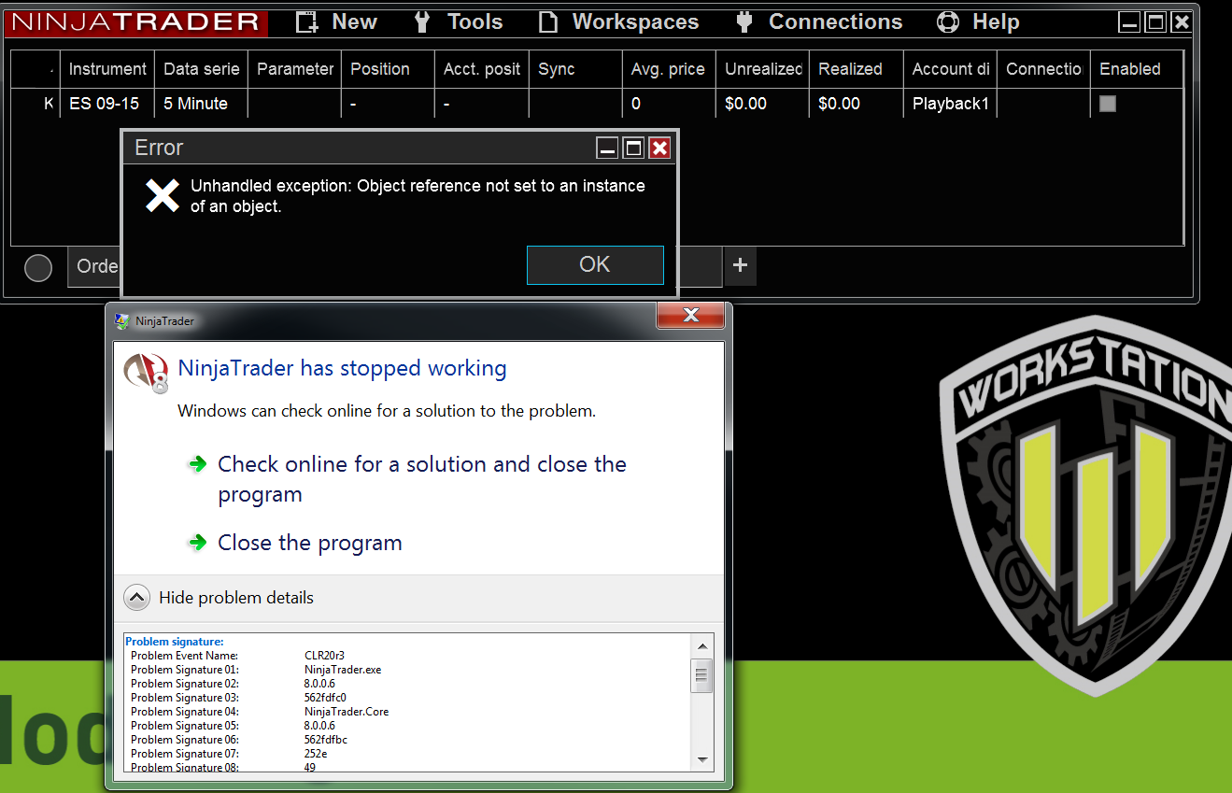Click the Parameter column header
Viewport: 1232px width, 793px height.
(x=295, y=69)
